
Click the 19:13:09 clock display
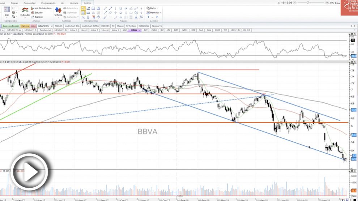coord(286,3)
